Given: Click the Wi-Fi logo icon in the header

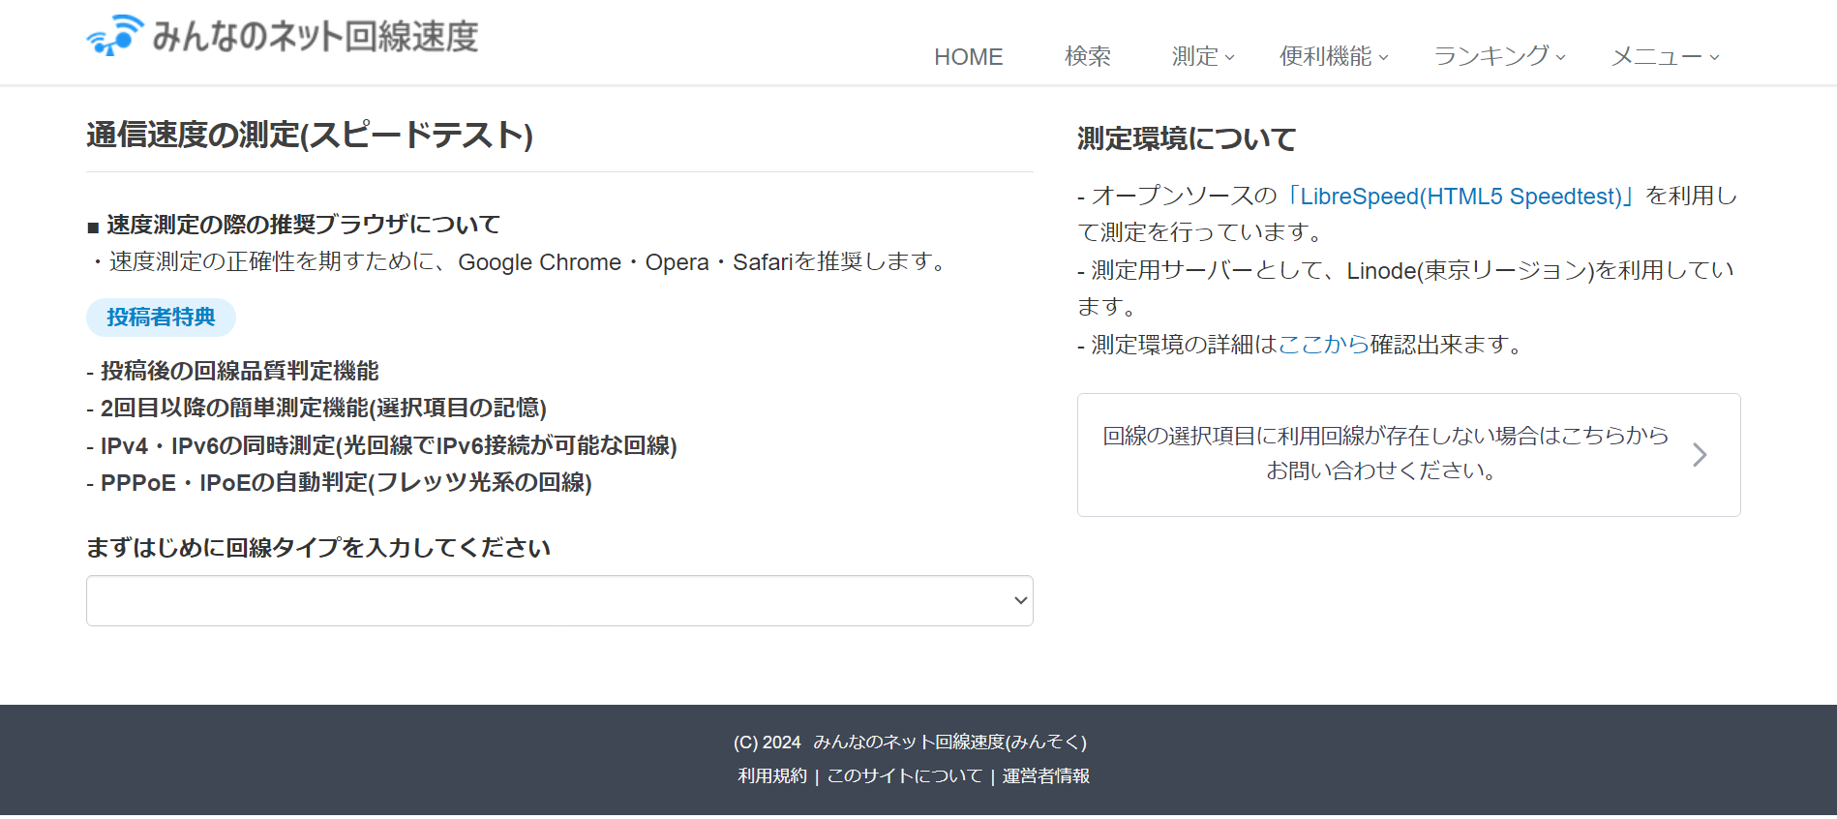Looking at the screenshot, I should [x=114, y=36].
